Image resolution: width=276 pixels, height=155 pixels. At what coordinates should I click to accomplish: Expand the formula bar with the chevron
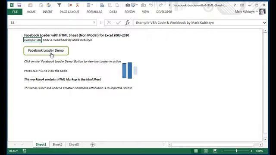pyautogui.click(x=264, y=23)
